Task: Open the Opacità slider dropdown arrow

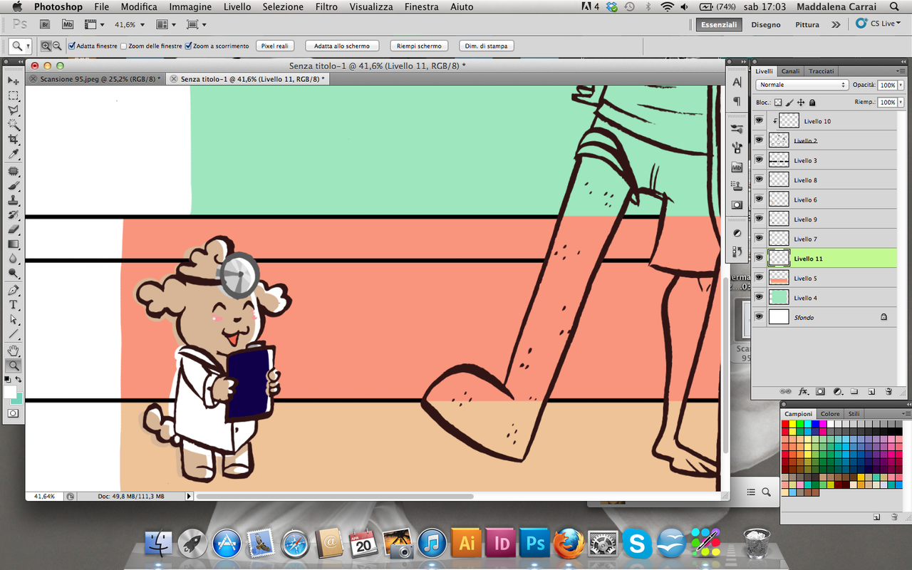Action: [901, 85]
